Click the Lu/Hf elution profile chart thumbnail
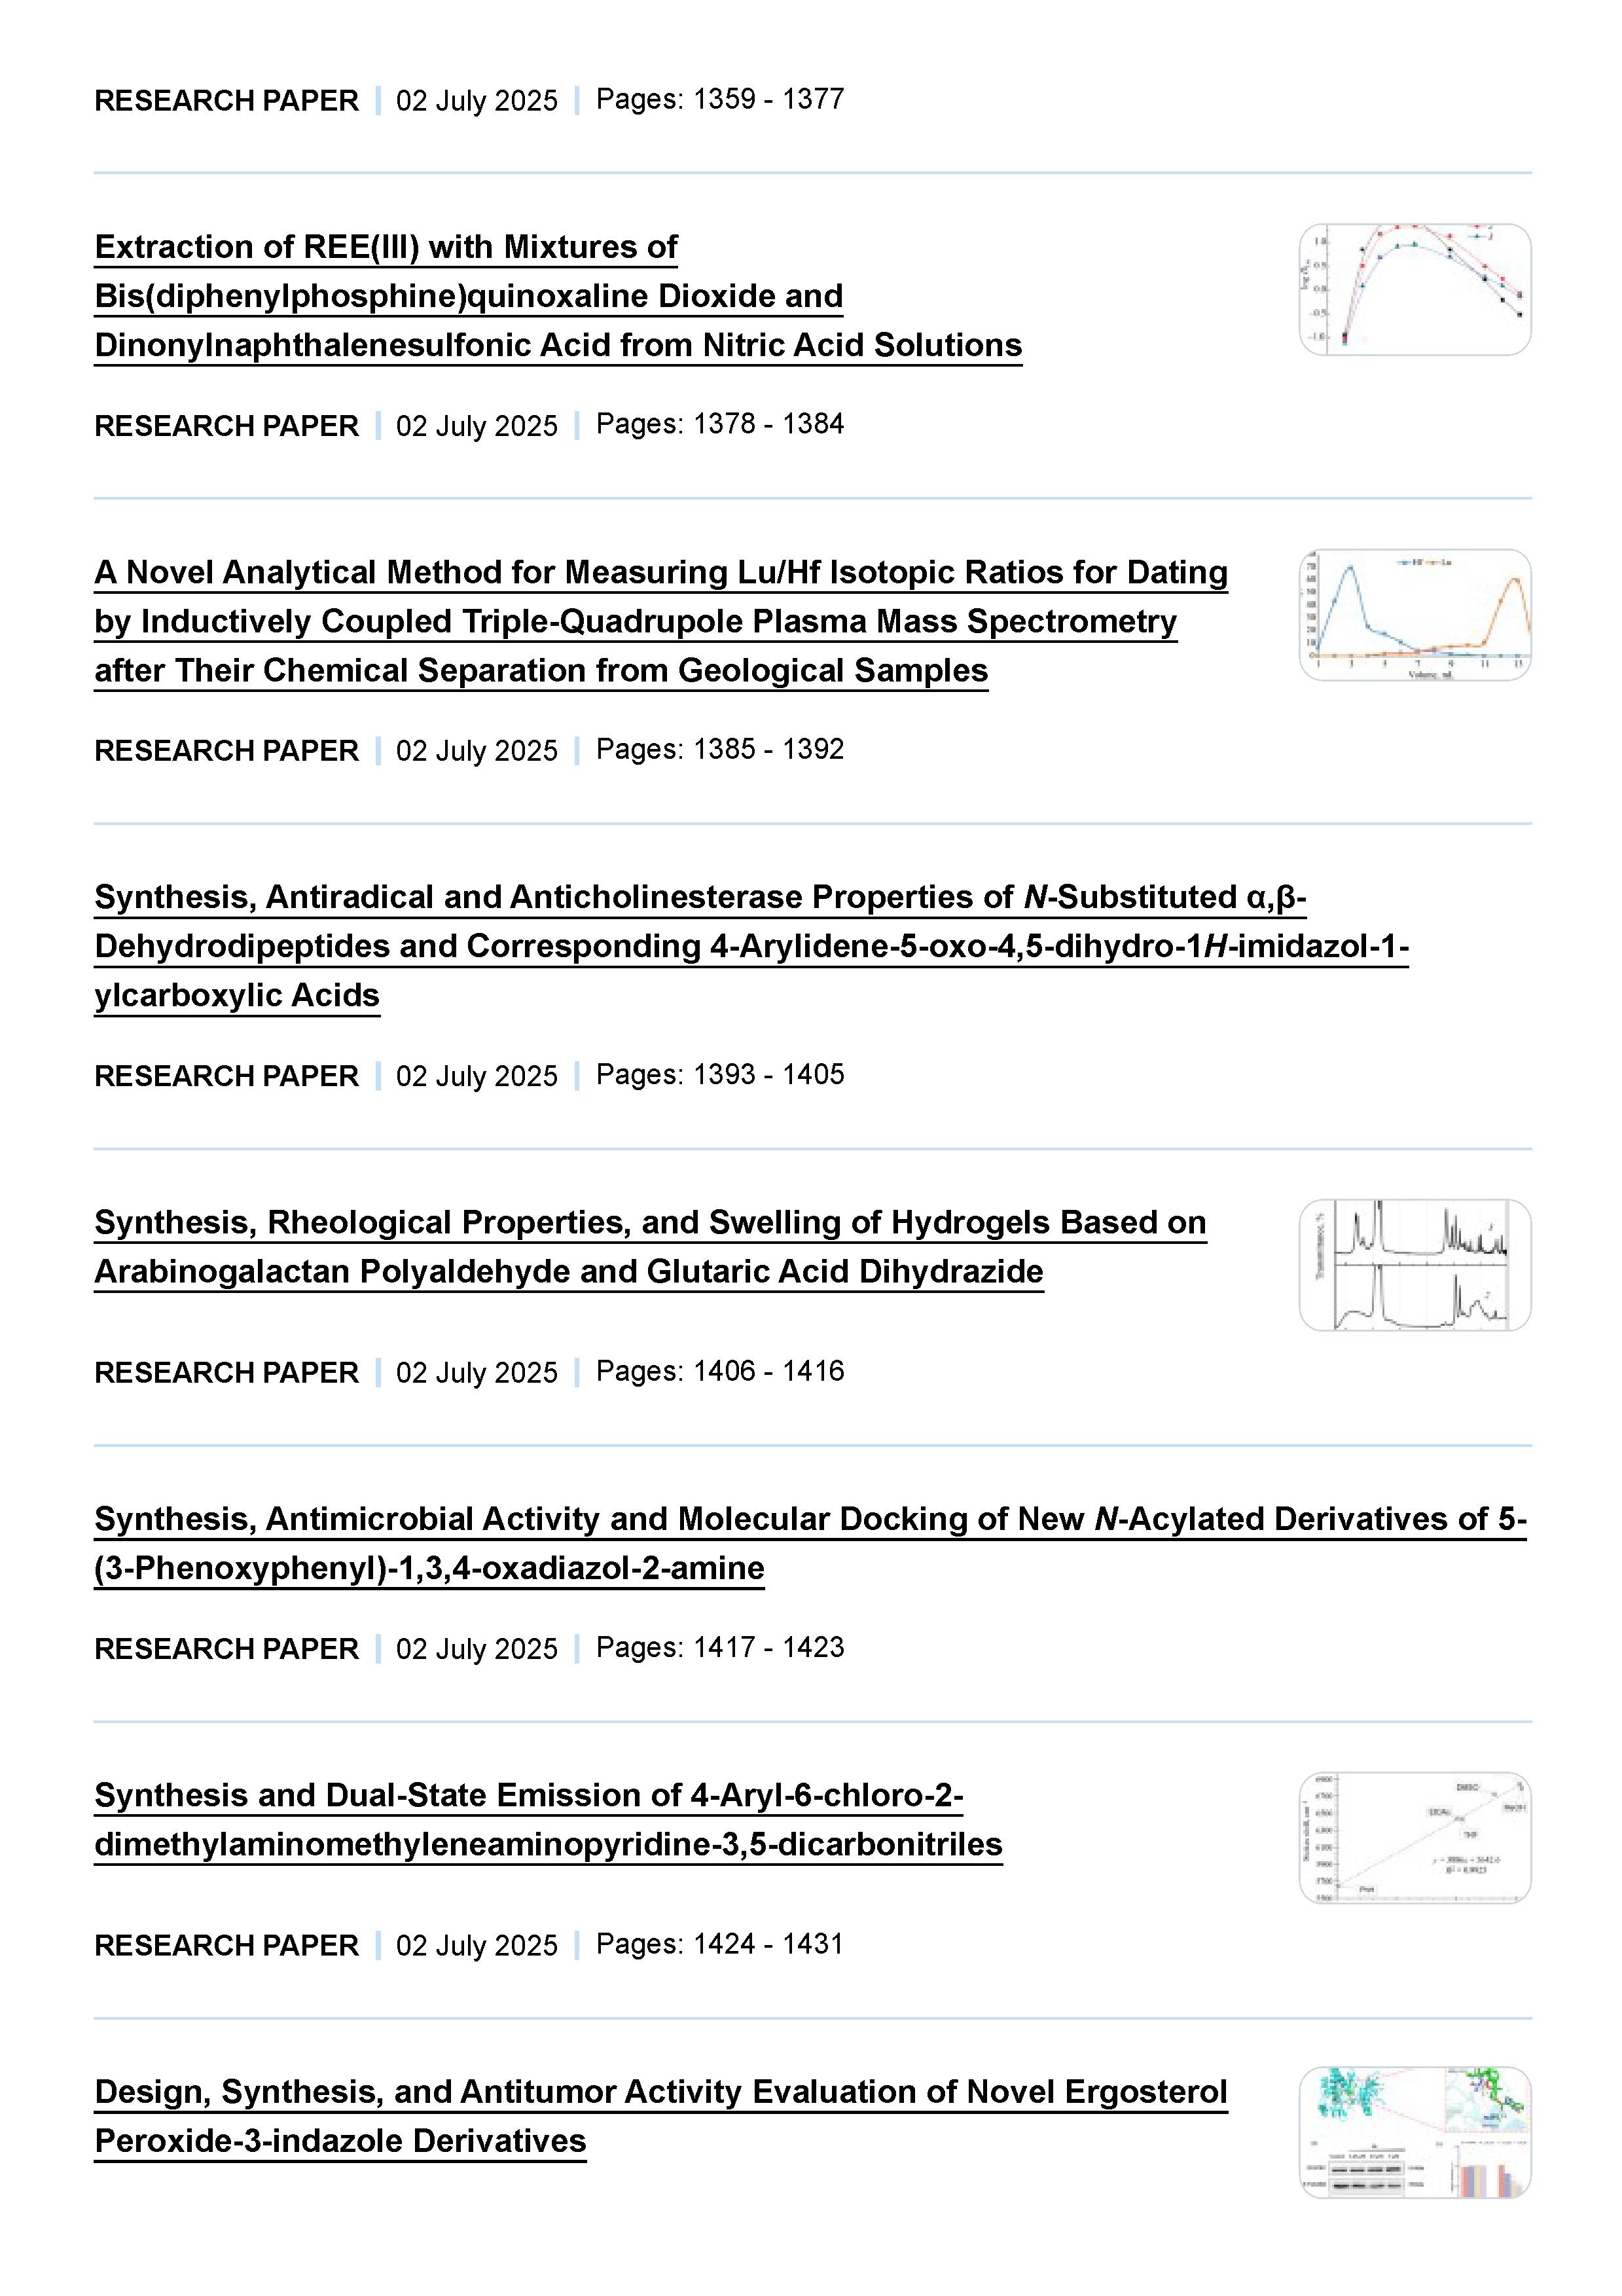The height and width of the screenshot is (2296, 1622). pyautogui.click(x=1414, y=615)
